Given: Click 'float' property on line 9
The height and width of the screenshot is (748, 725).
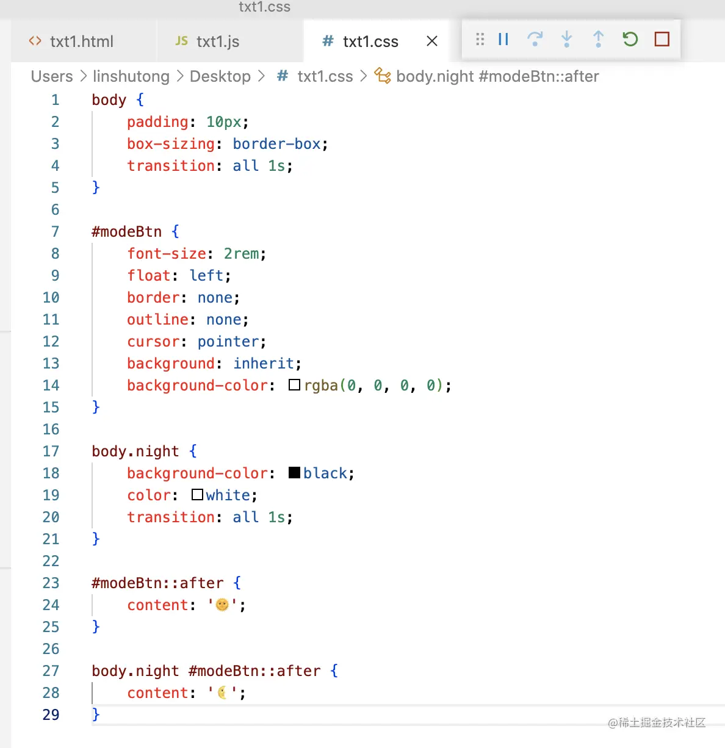Looking at the screenshot, I should 149,276.
